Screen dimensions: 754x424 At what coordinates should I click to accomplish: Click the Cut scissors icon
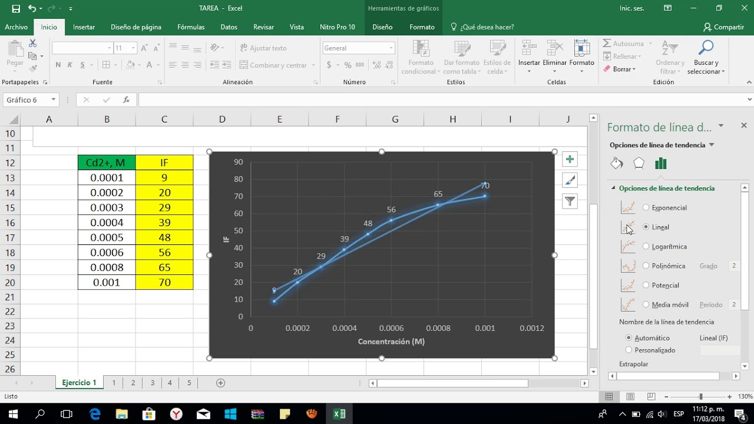(32, 44)
